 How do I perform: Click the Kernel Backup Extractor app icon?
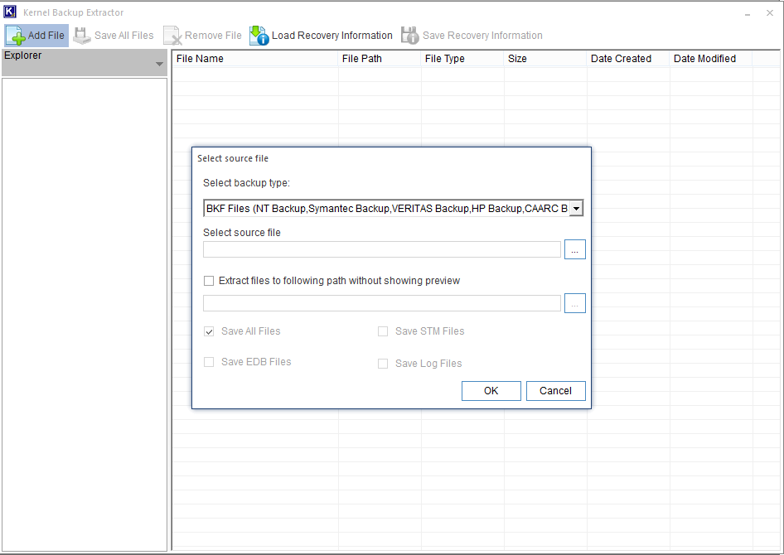point(10,12)
